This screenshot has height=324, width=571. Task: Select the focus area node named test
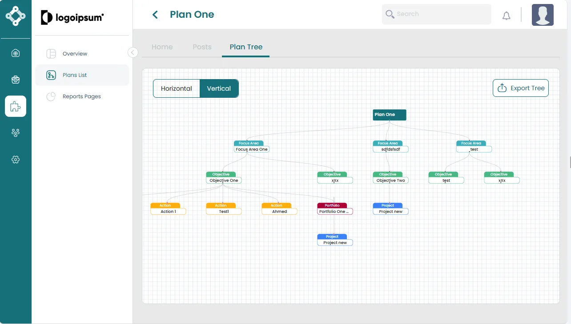474,147
